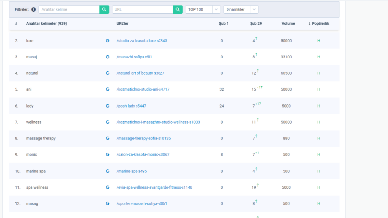Click the URL'ler column header
This screenshot has height=218, width=388.
[122, 24]
